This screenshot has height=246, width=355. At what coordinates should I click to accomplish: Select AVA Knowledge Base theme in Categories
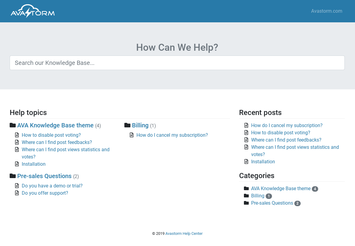(281, 189)
